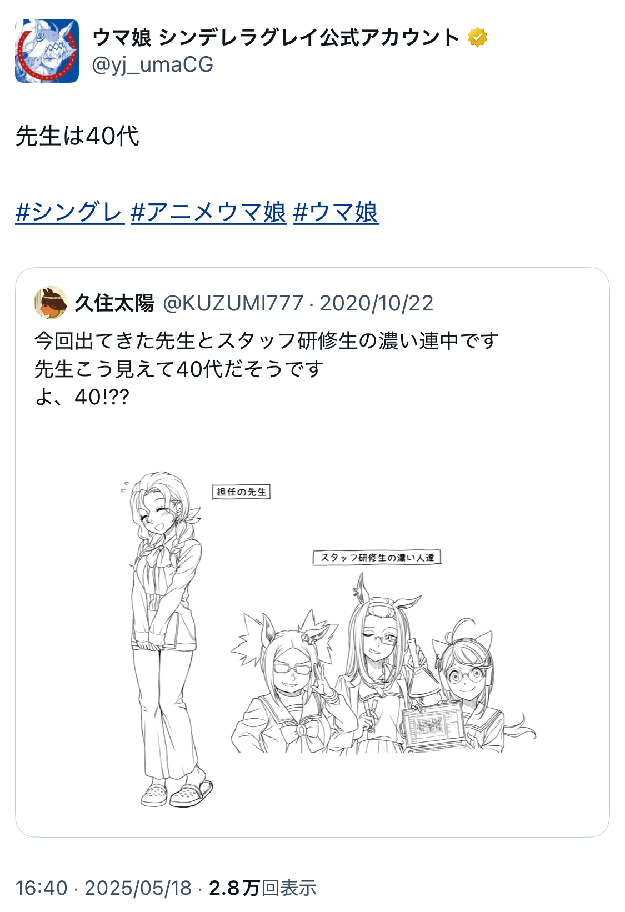Open the #シングレ hashtag
The height and width of the screenshot is (912, 625).
point(69,212)
